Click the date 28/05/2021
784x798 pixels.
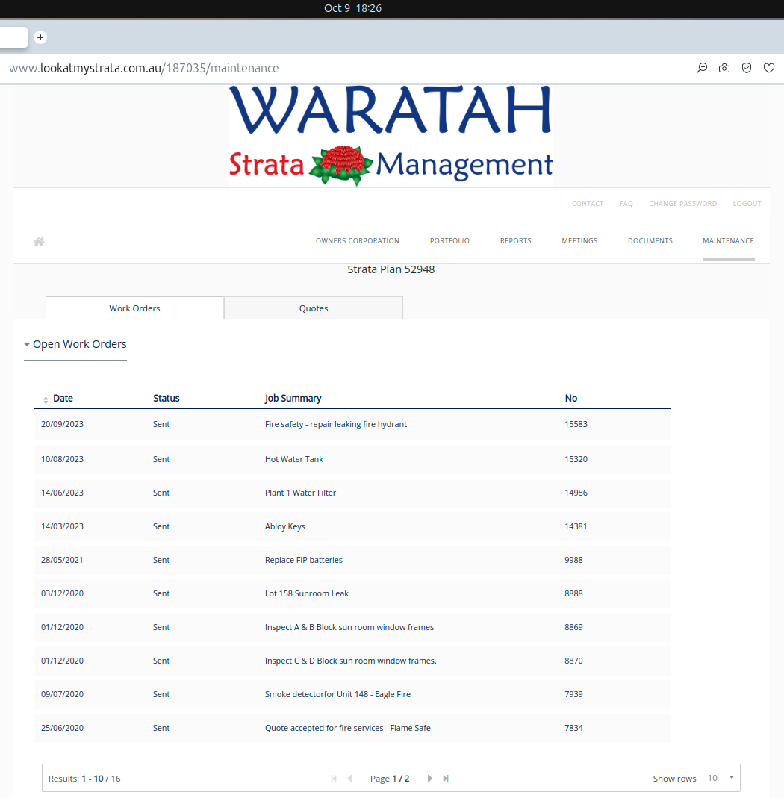tap(62, 560)
